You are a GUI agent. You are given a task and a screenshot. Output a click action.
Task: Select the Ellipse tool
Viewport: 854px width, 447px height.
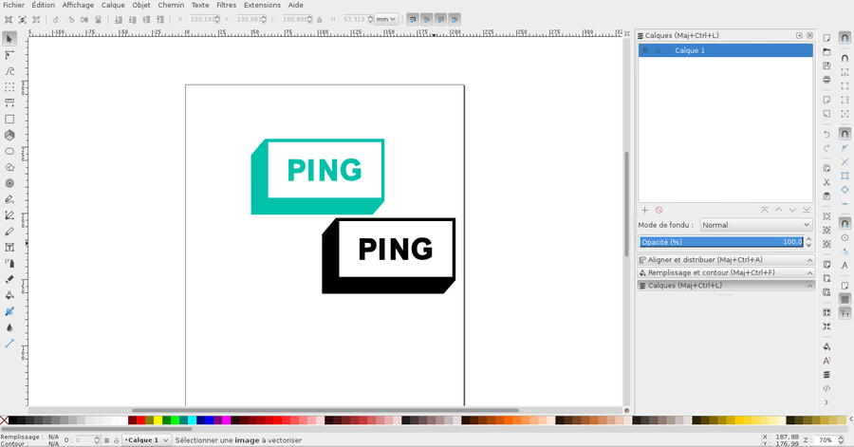(x=9, y=151)
